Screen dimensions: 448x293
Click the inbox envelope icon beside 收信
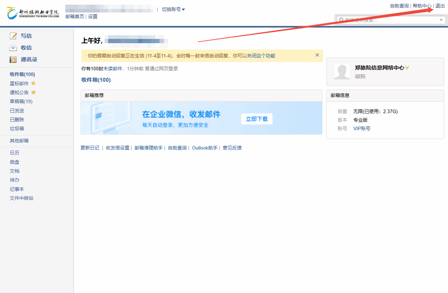click(13, 47)
